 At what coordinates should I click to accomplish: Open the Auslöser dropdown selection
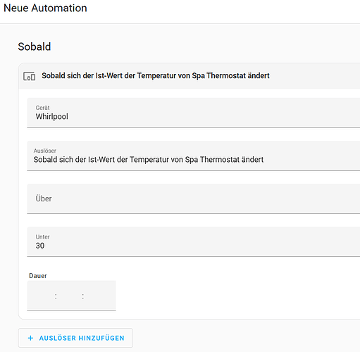(194, 156)
